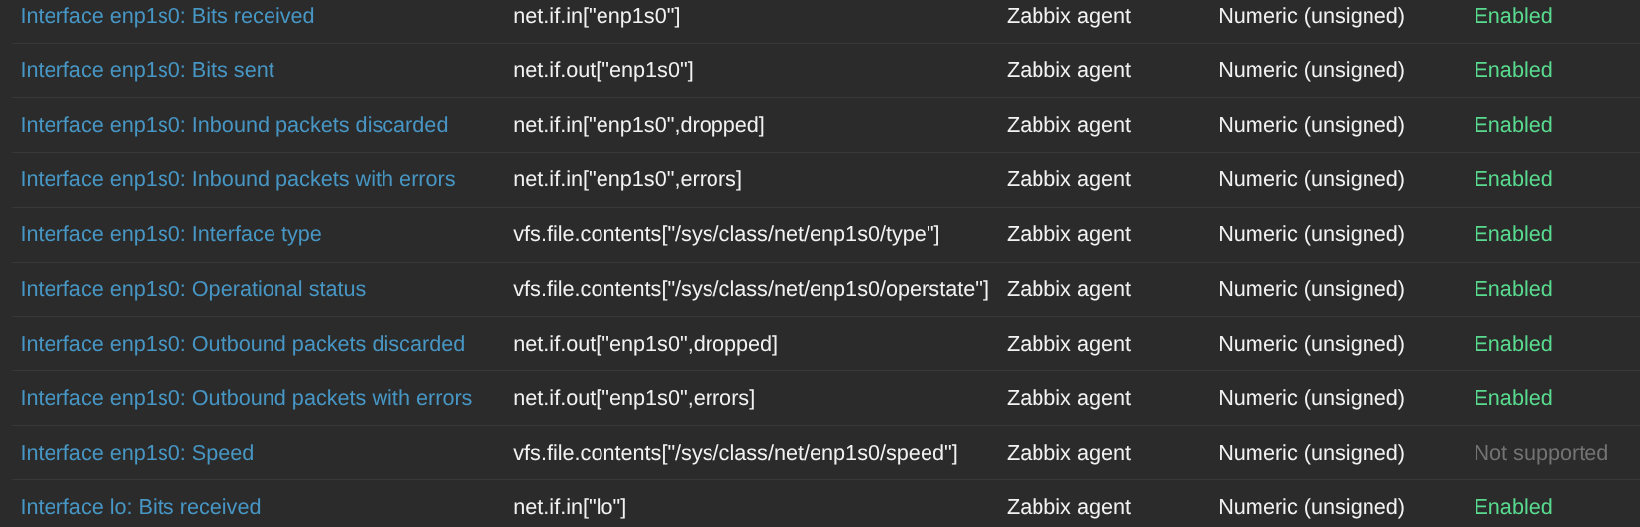
Task: Click Not supported status for Speed item
Action: (1541, 453)
